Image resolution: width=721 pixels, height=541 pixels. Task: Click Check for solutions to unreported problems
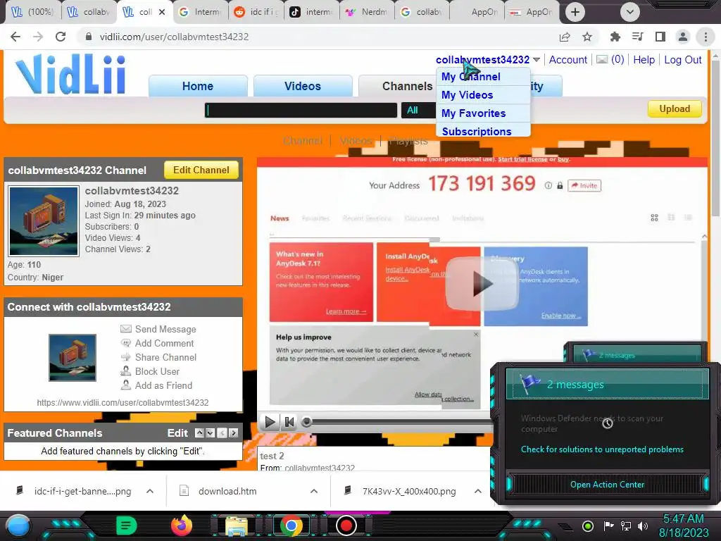coord(603,449)
